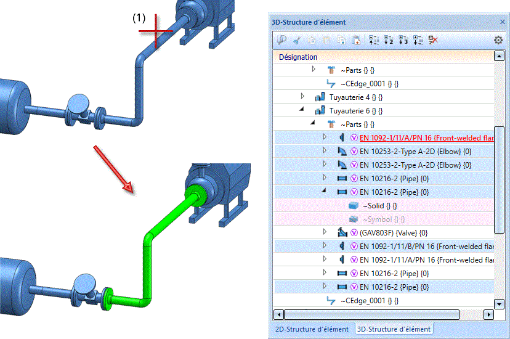
Task: Click the ~Solid body icon
Action: click(x=353, y=206)
